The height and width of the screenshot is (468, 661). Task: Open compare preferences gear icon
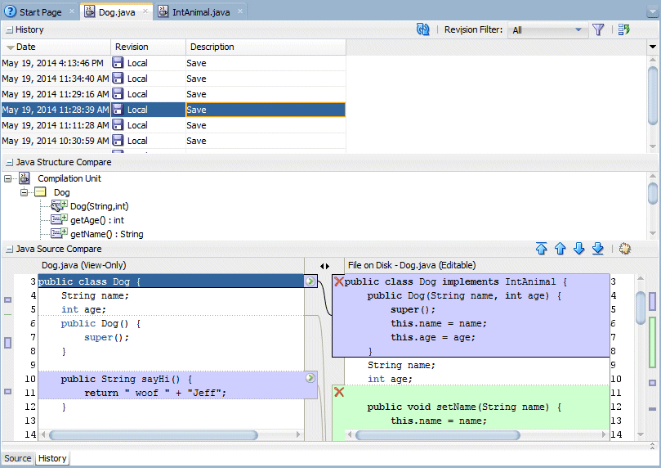(625, 249)
